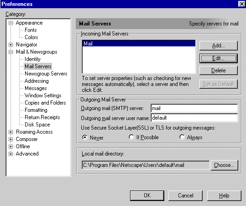Click Choose... for local mail directory
Screen dimensions: 246x206
click(x=225, y=165)
